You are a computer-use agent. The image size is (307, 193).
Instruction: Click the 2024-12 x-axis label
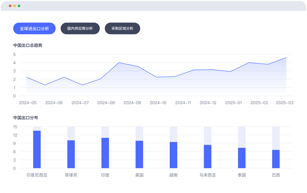coord(208,103)
